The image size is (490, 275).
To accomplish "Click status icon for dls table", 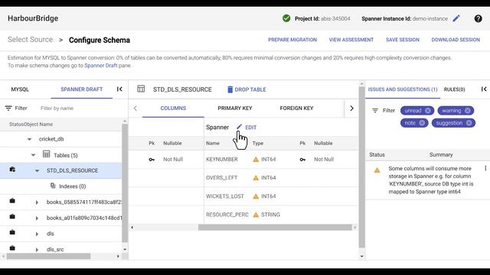I will coord(12,232).
